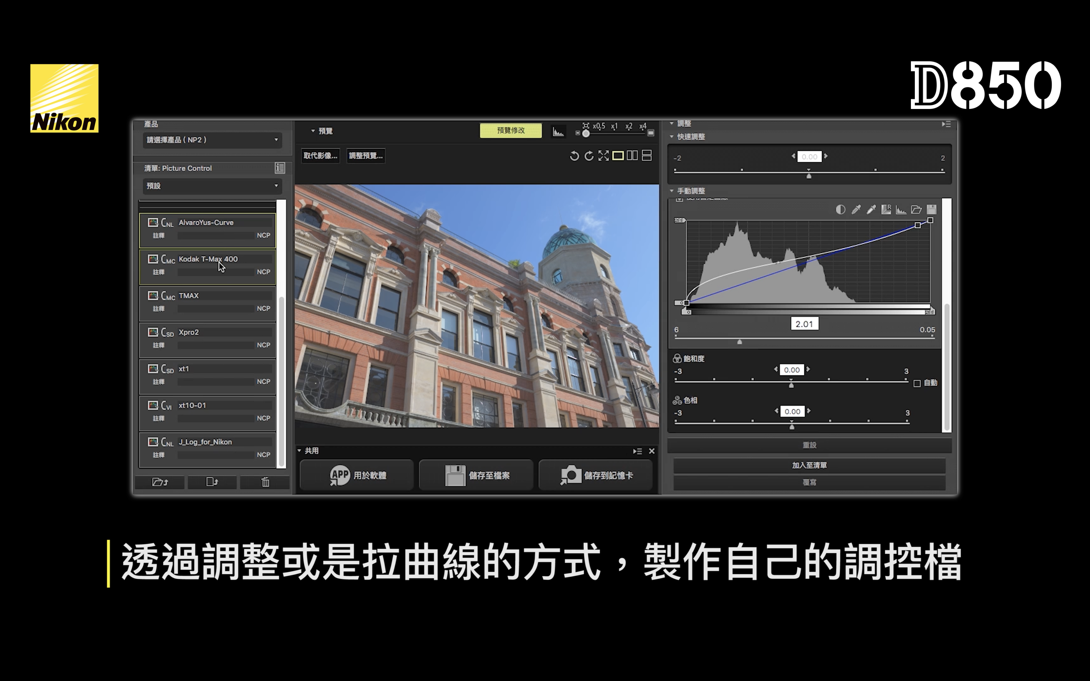This screenshot has width=1090, height=681.
Task: Toggle the 預覽修改 highlighted button
Action: tap(510, 131)
